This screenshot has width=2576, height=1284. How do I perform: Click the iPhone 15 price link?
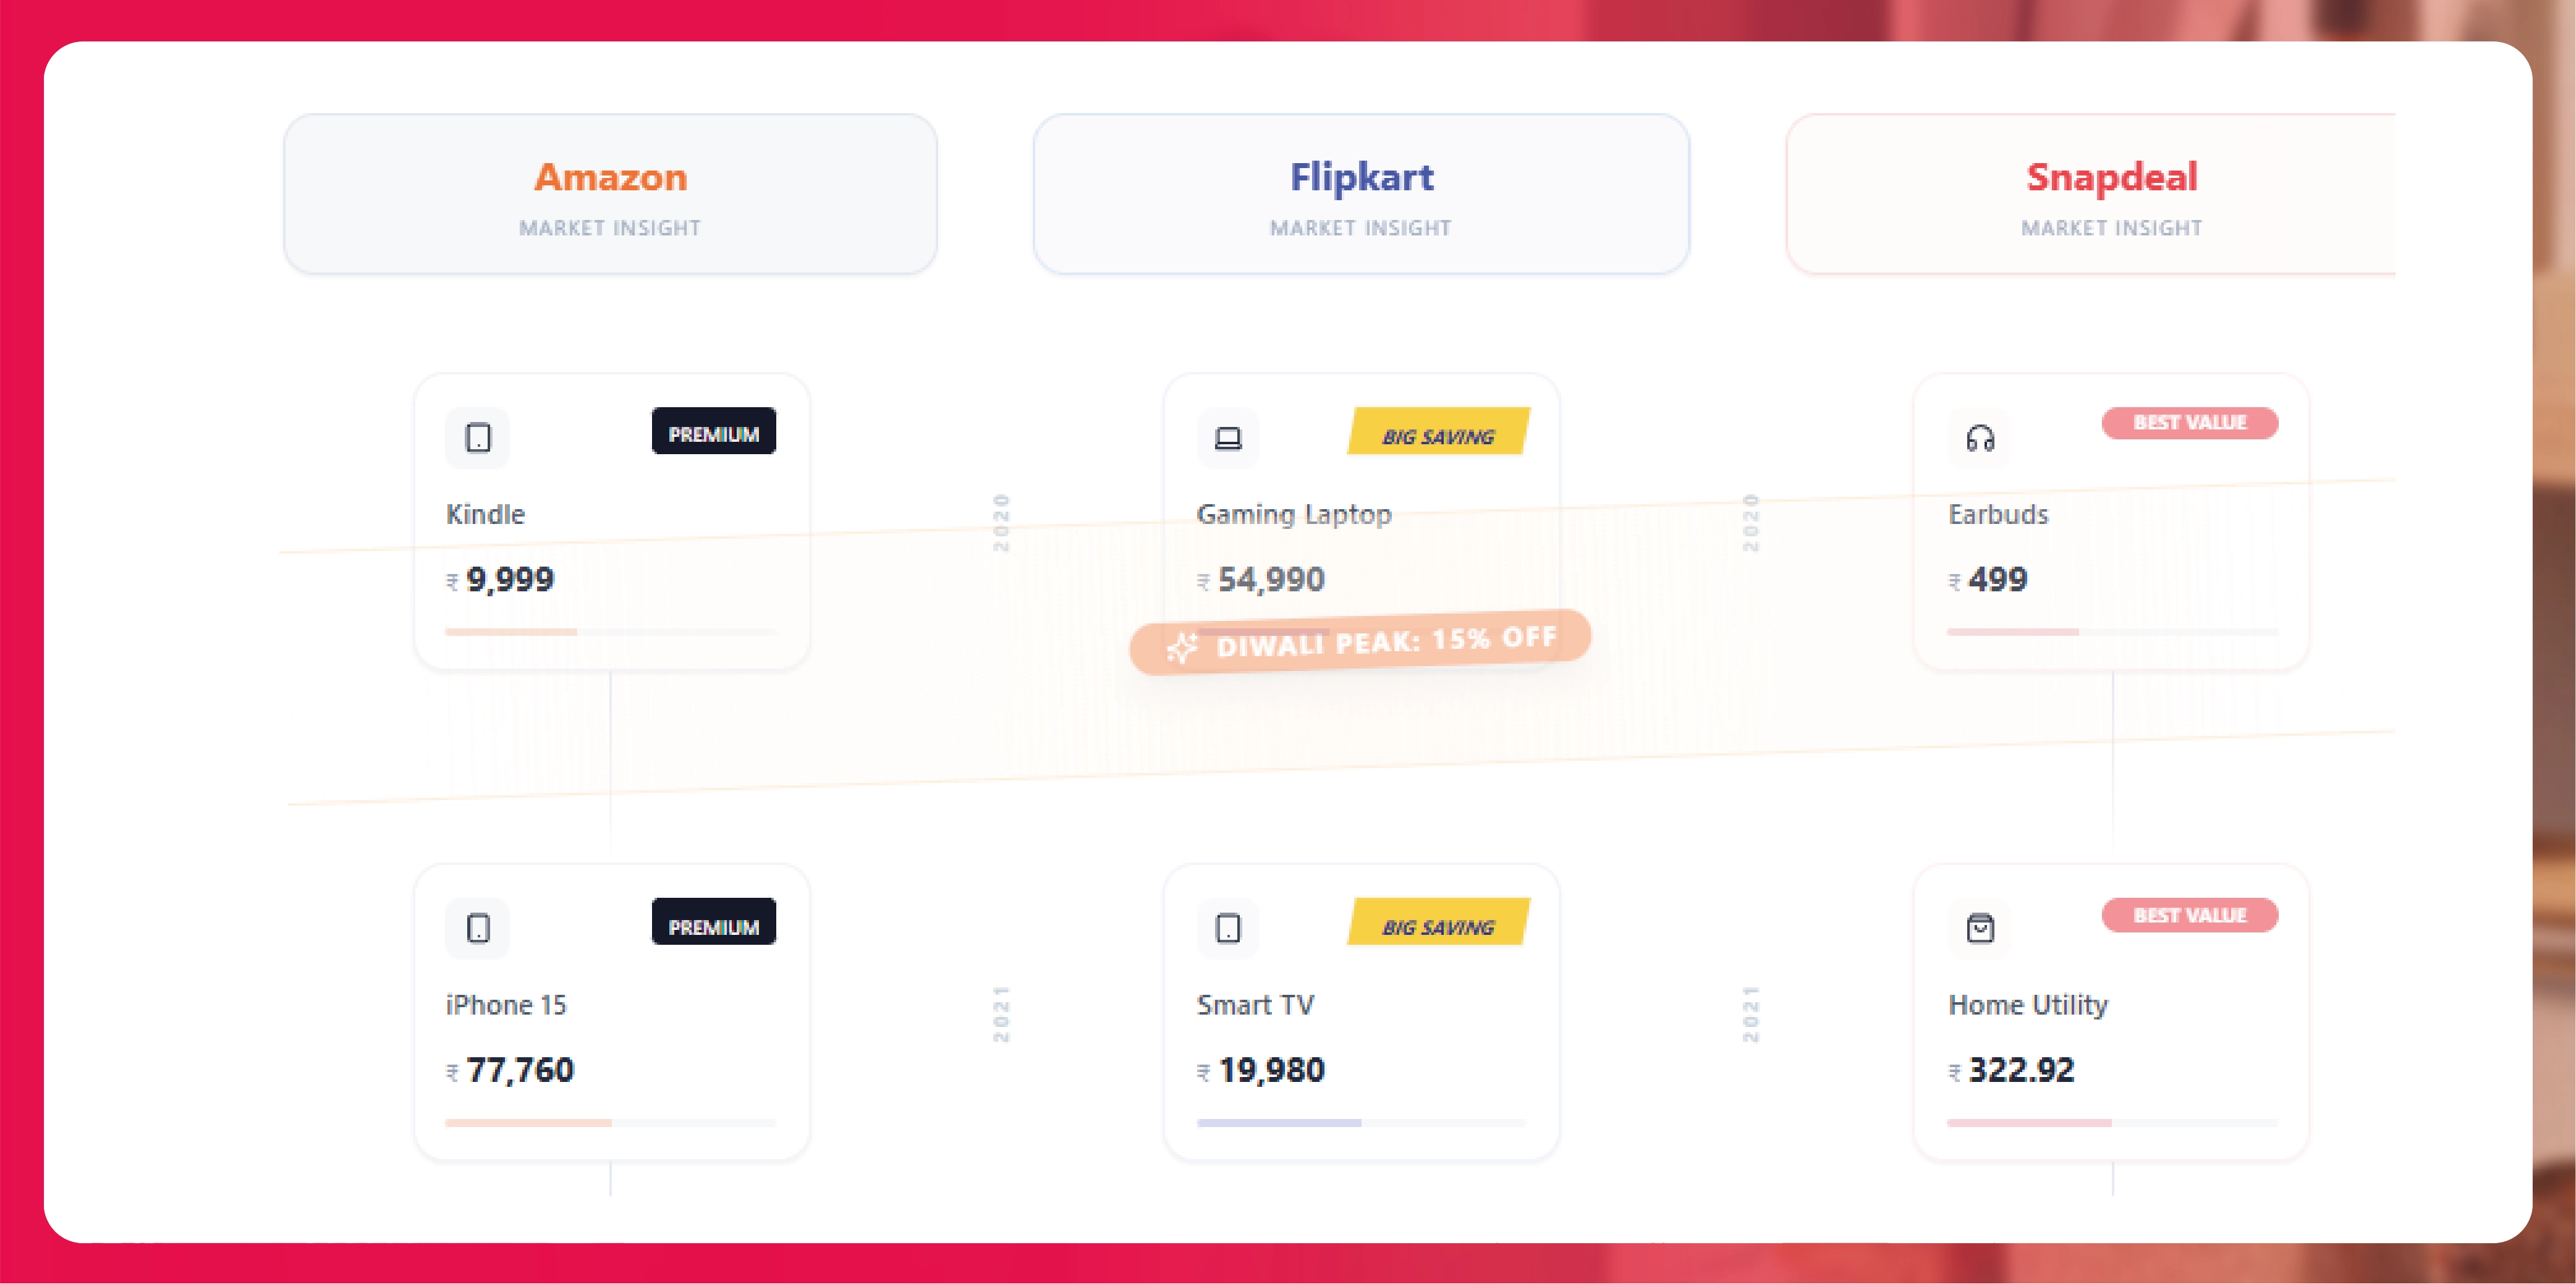tap(510, 1070)
